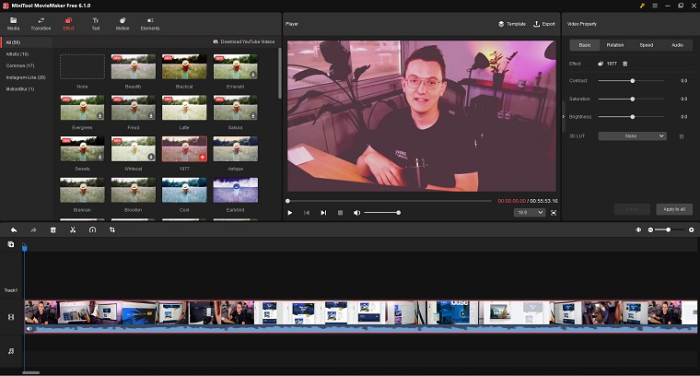Enter fullscreen preview mode

(x=554, y=213)
